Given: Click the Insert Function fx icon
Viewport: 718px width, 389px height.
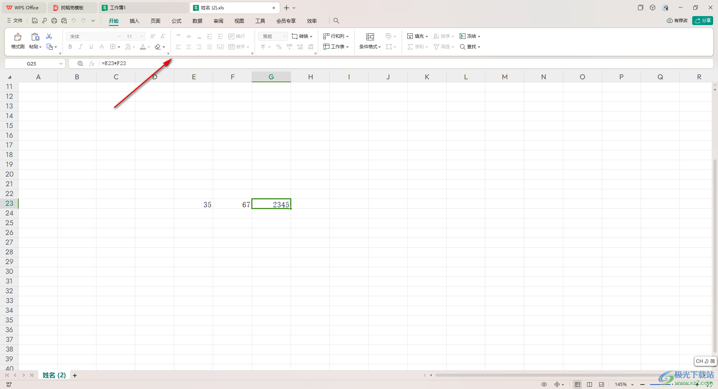Looking at the screenshot, I should pos(92,64).
